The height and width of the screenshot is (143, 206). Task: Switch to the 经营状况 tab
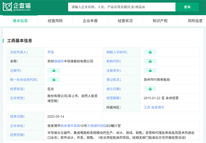tap(125, 21)
